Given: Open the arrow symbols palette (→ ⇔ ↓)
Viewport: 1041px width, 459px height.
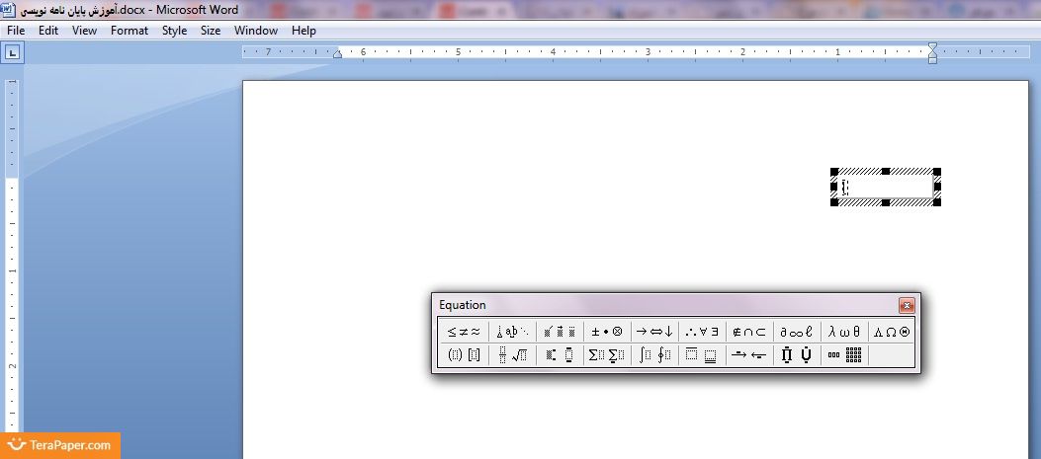Looking at the screenshot, I should click(x=654, y=332).
